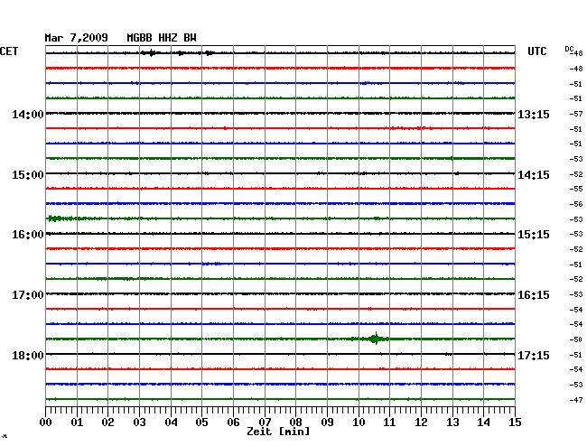Click minute tick label "08"
Viewport: 587px width, 446px height.
click(x=295, y=423)
